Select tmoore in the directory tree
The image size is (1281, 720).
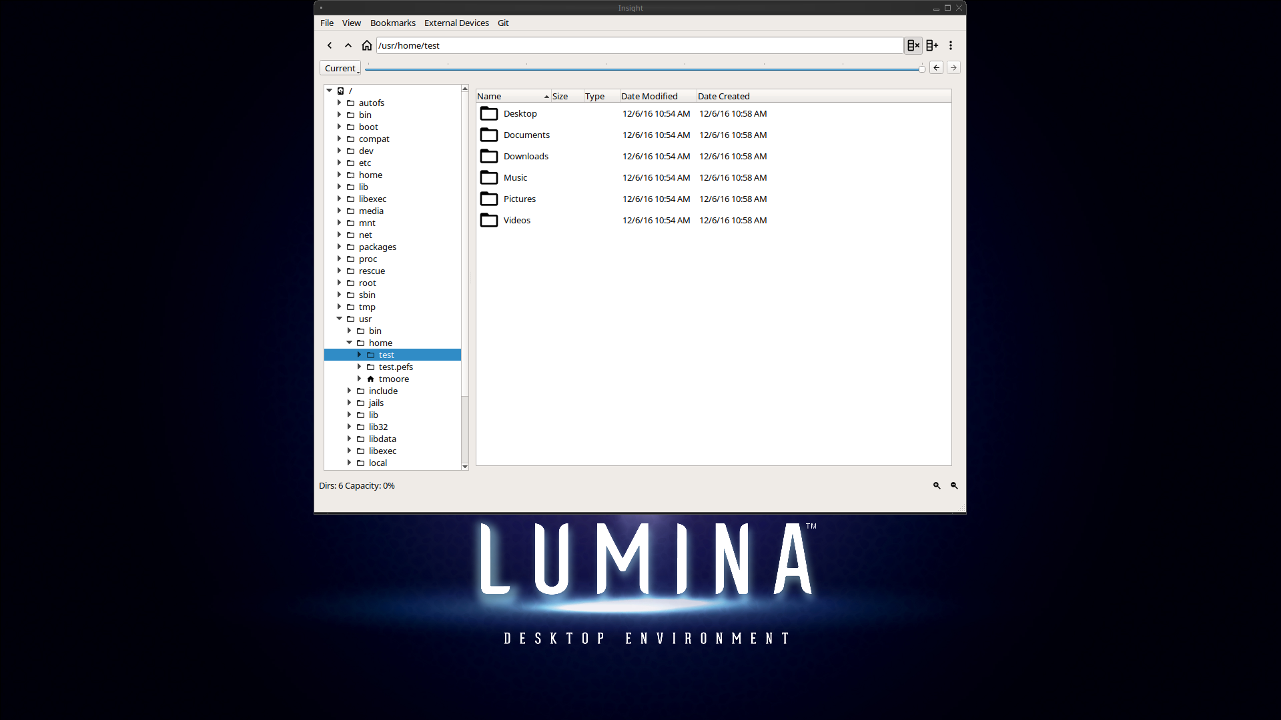[394, 379]
